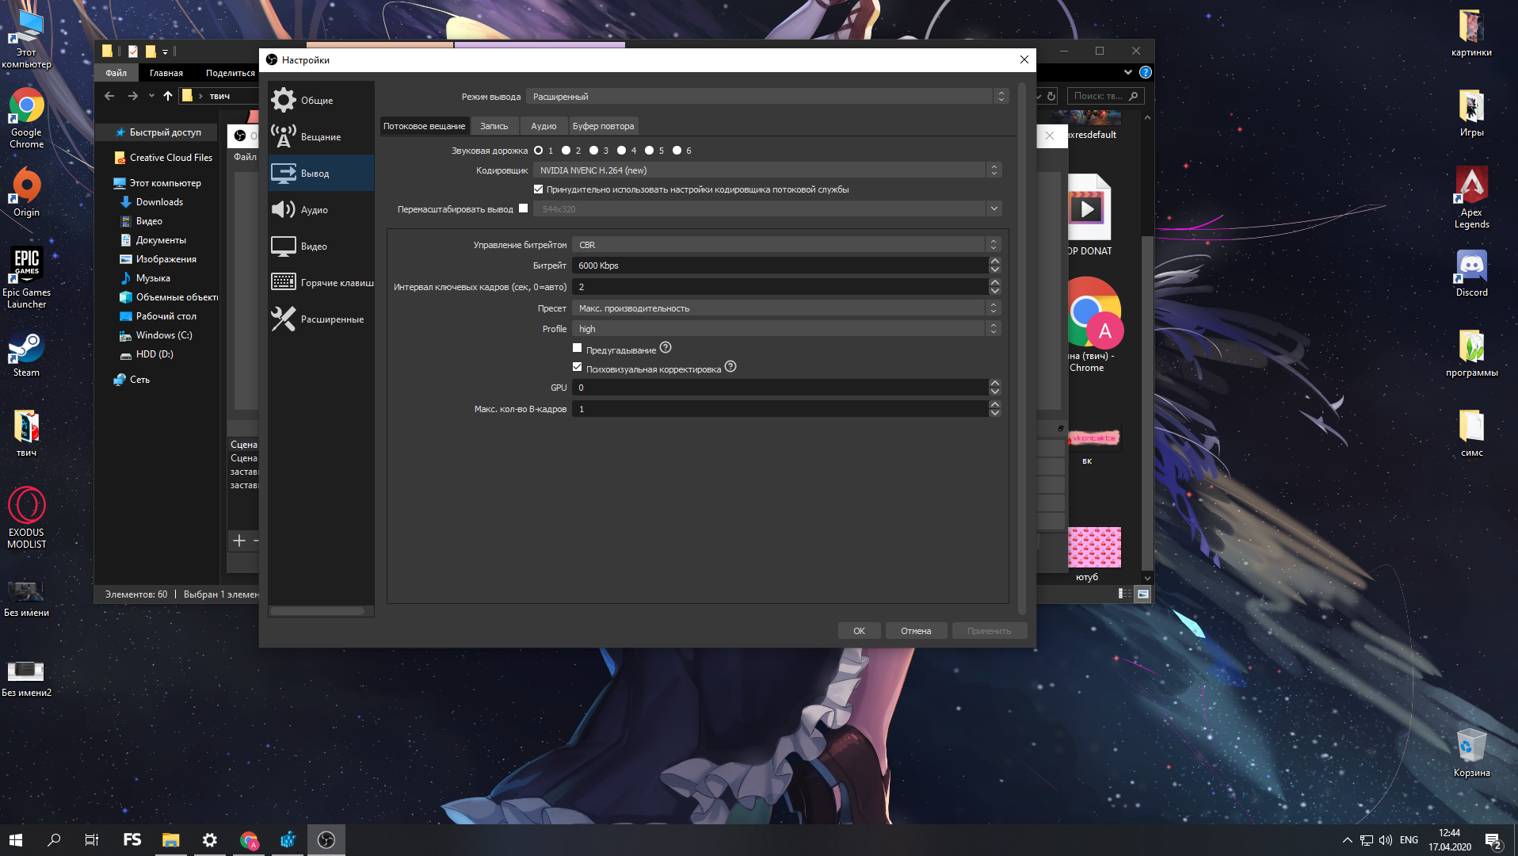This screenshot has width=1518, height=856.
Task: Open File Explorer from the taskbar
Action: (171, 840)
